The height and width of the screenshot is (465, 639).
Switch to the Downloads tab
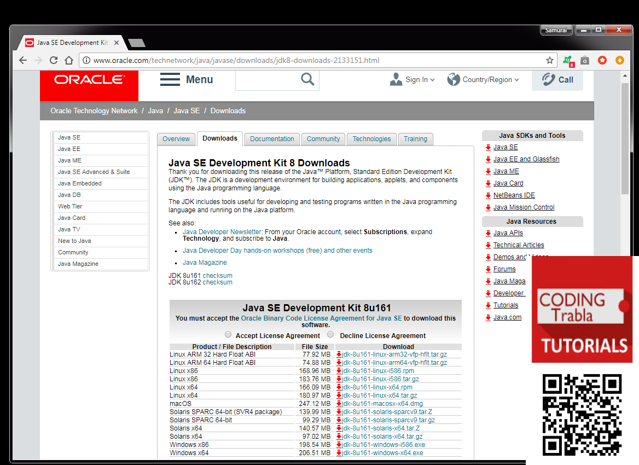(x=220, y=138)
